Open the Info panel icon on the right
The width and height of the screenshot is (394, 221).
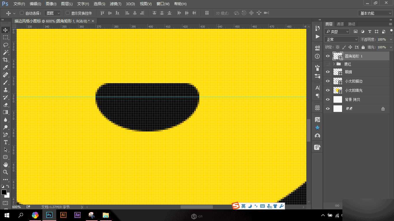(317, 56)
